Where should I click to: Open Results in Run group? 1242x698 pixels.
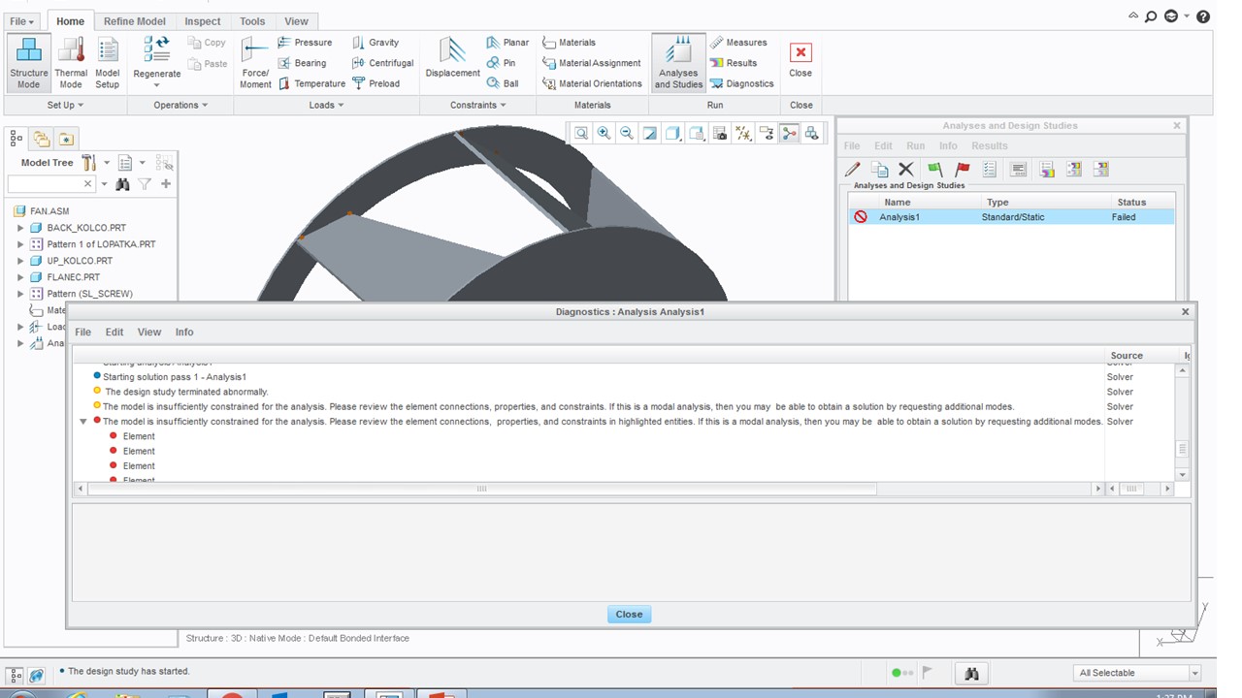(x=734, y=63)
